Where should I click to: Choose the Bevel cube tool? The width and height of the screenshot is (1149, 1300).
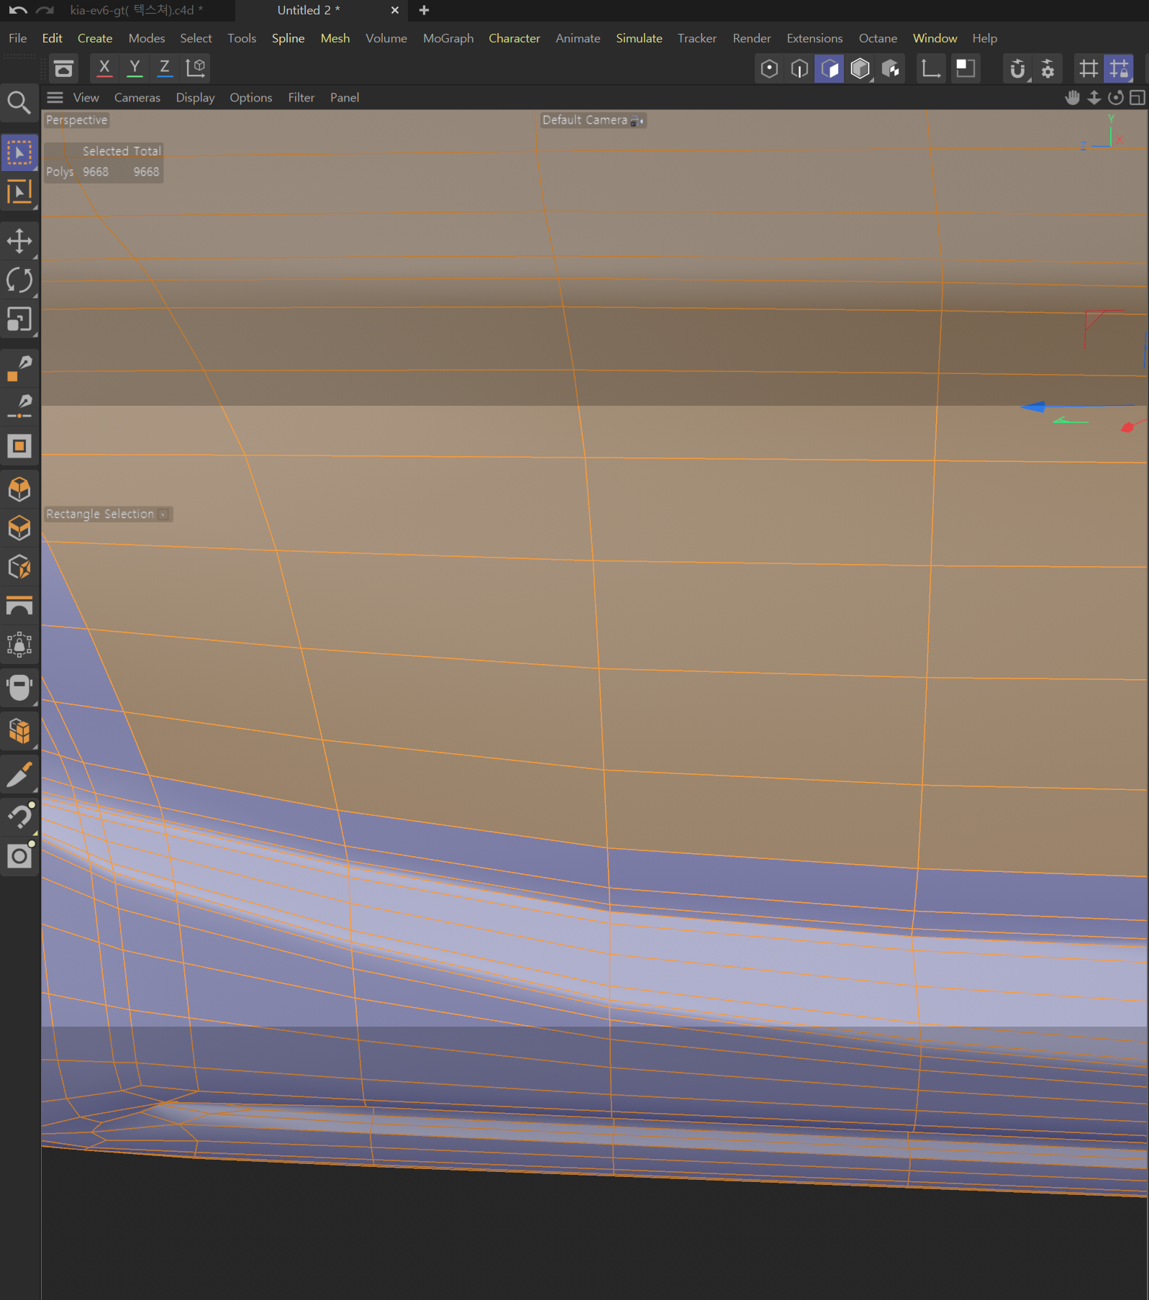(19, 528)
